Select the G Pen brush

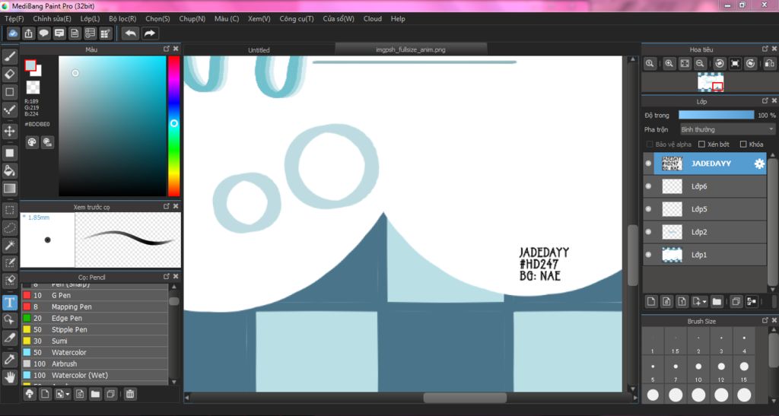tap(95, 295)
